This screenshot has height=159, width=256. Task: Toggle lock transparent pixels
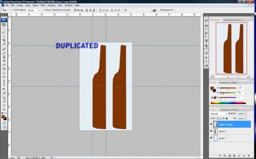pos(218,119)
